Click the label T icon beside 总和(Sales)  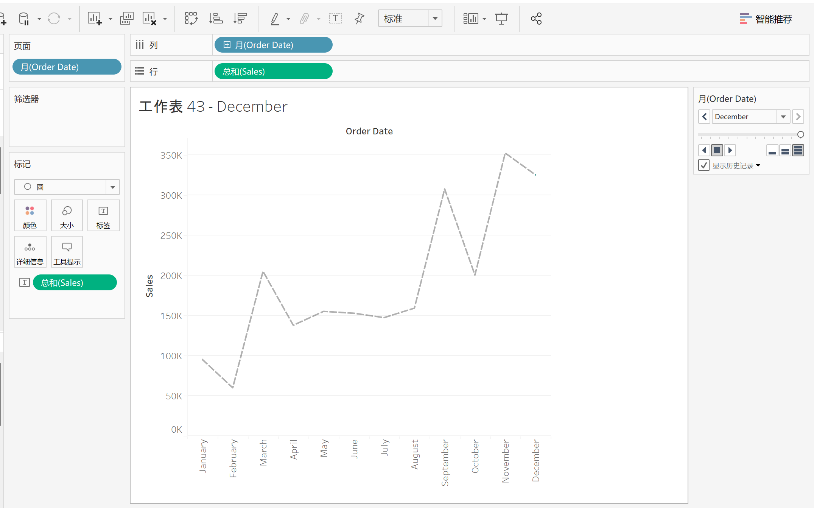[x=25, y=282]
